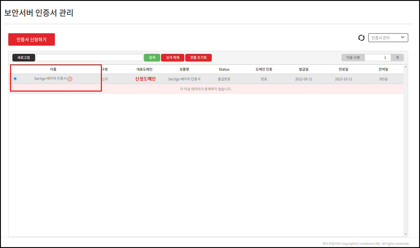Click the 신규 cell in 구분 column

[x=105, y=79]
